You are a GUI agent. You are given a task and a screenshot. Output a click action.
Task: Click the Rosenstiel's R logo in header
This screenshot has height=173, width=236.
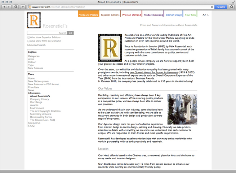pos(34,20)
